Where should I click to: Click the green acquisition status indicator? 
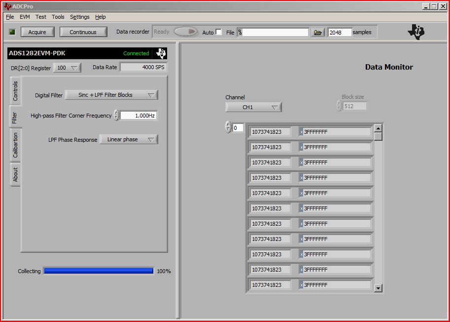click(x=11, y=31)
